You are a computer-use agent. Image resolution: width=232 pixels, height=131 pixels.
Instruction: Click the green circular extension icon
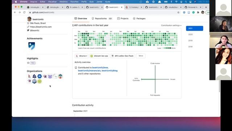coord(193,12)
